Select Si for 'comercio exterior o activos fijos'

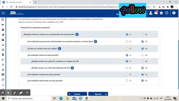pos(127,42)
